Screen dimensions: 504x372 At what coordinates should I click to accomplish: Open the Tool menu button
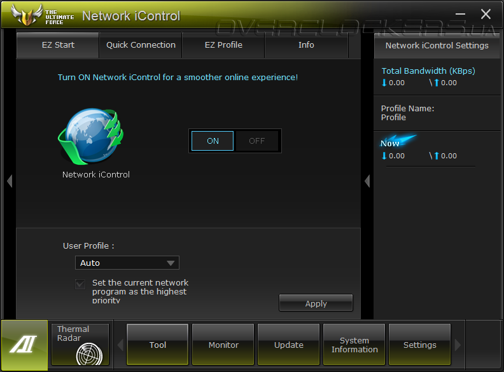(158, 345)
